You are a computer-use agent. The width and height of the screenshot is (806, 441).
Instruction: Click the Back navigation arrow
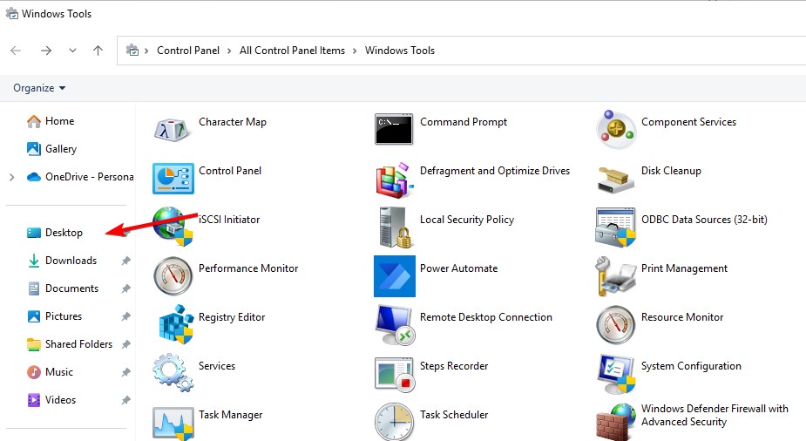pos(16,51)
